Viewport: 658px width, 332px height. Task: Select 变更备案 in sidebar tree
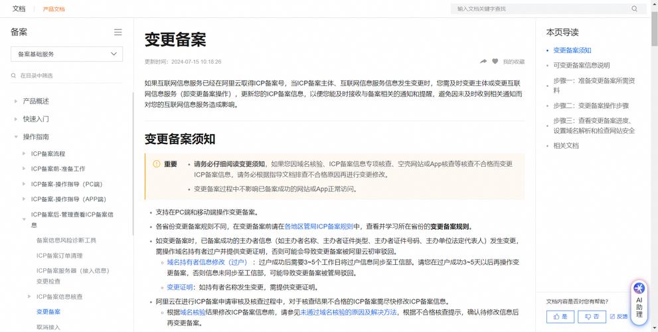pyautogui.click(x=48, y=312)
